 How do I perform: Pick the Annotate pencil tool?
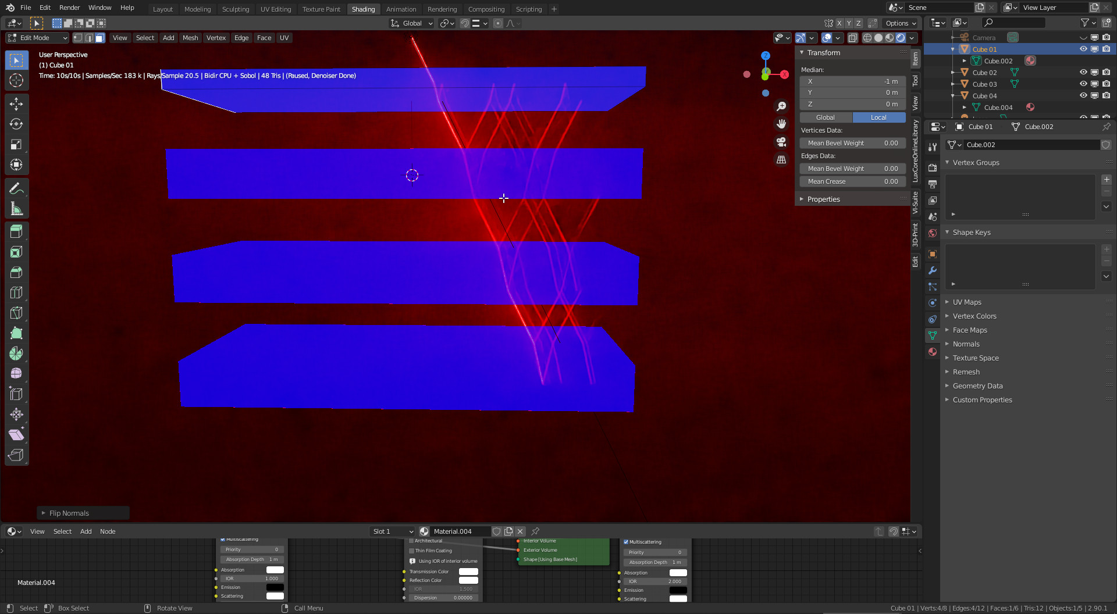[16, 189]
